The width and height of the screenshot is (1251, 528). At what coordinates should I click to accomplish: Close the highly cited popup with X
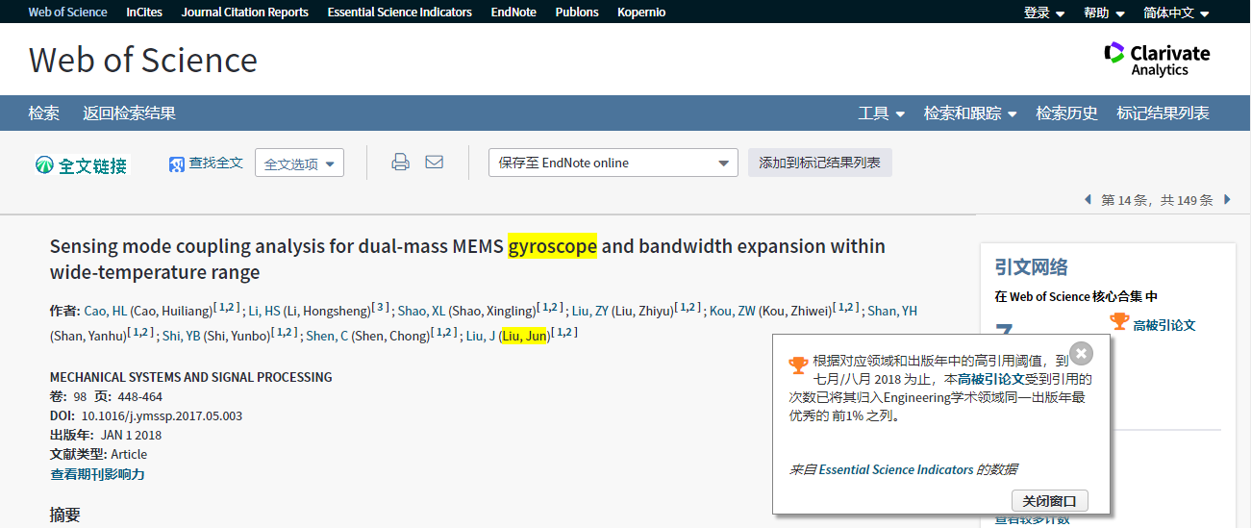click(x=1081, y=353)
